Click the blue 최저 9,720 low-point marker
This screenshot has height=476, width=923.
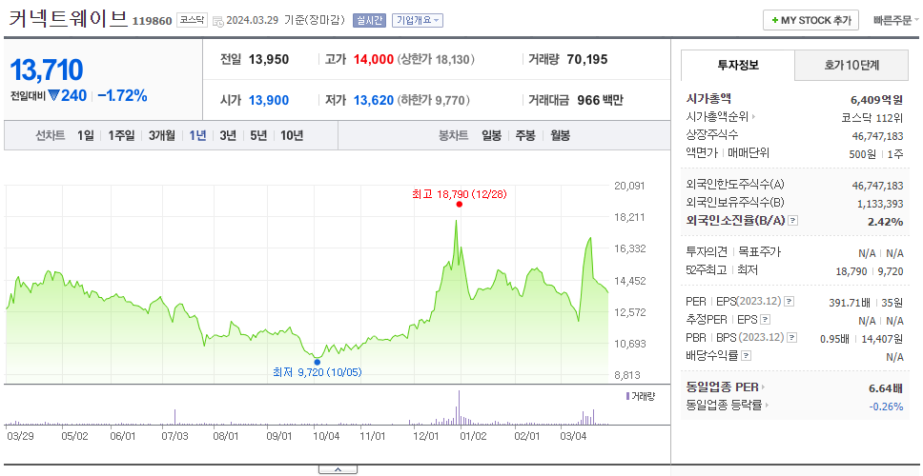click(x=318, y=362)
